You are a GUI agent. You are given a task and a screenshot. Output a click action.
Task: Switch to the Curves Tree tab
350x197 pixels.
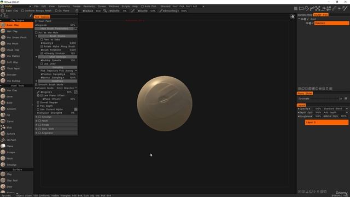[x=305, y=15]
